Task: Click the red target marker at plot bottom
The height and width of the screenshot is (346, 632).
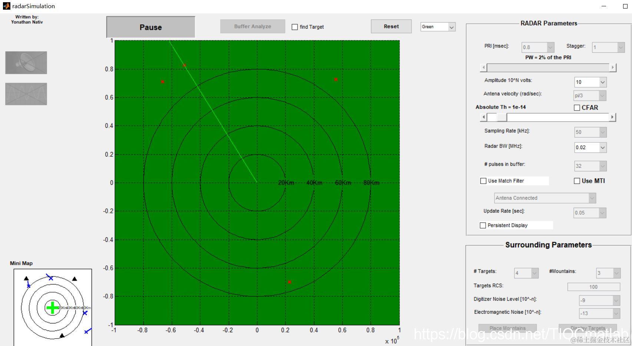Action: [289, 282]
